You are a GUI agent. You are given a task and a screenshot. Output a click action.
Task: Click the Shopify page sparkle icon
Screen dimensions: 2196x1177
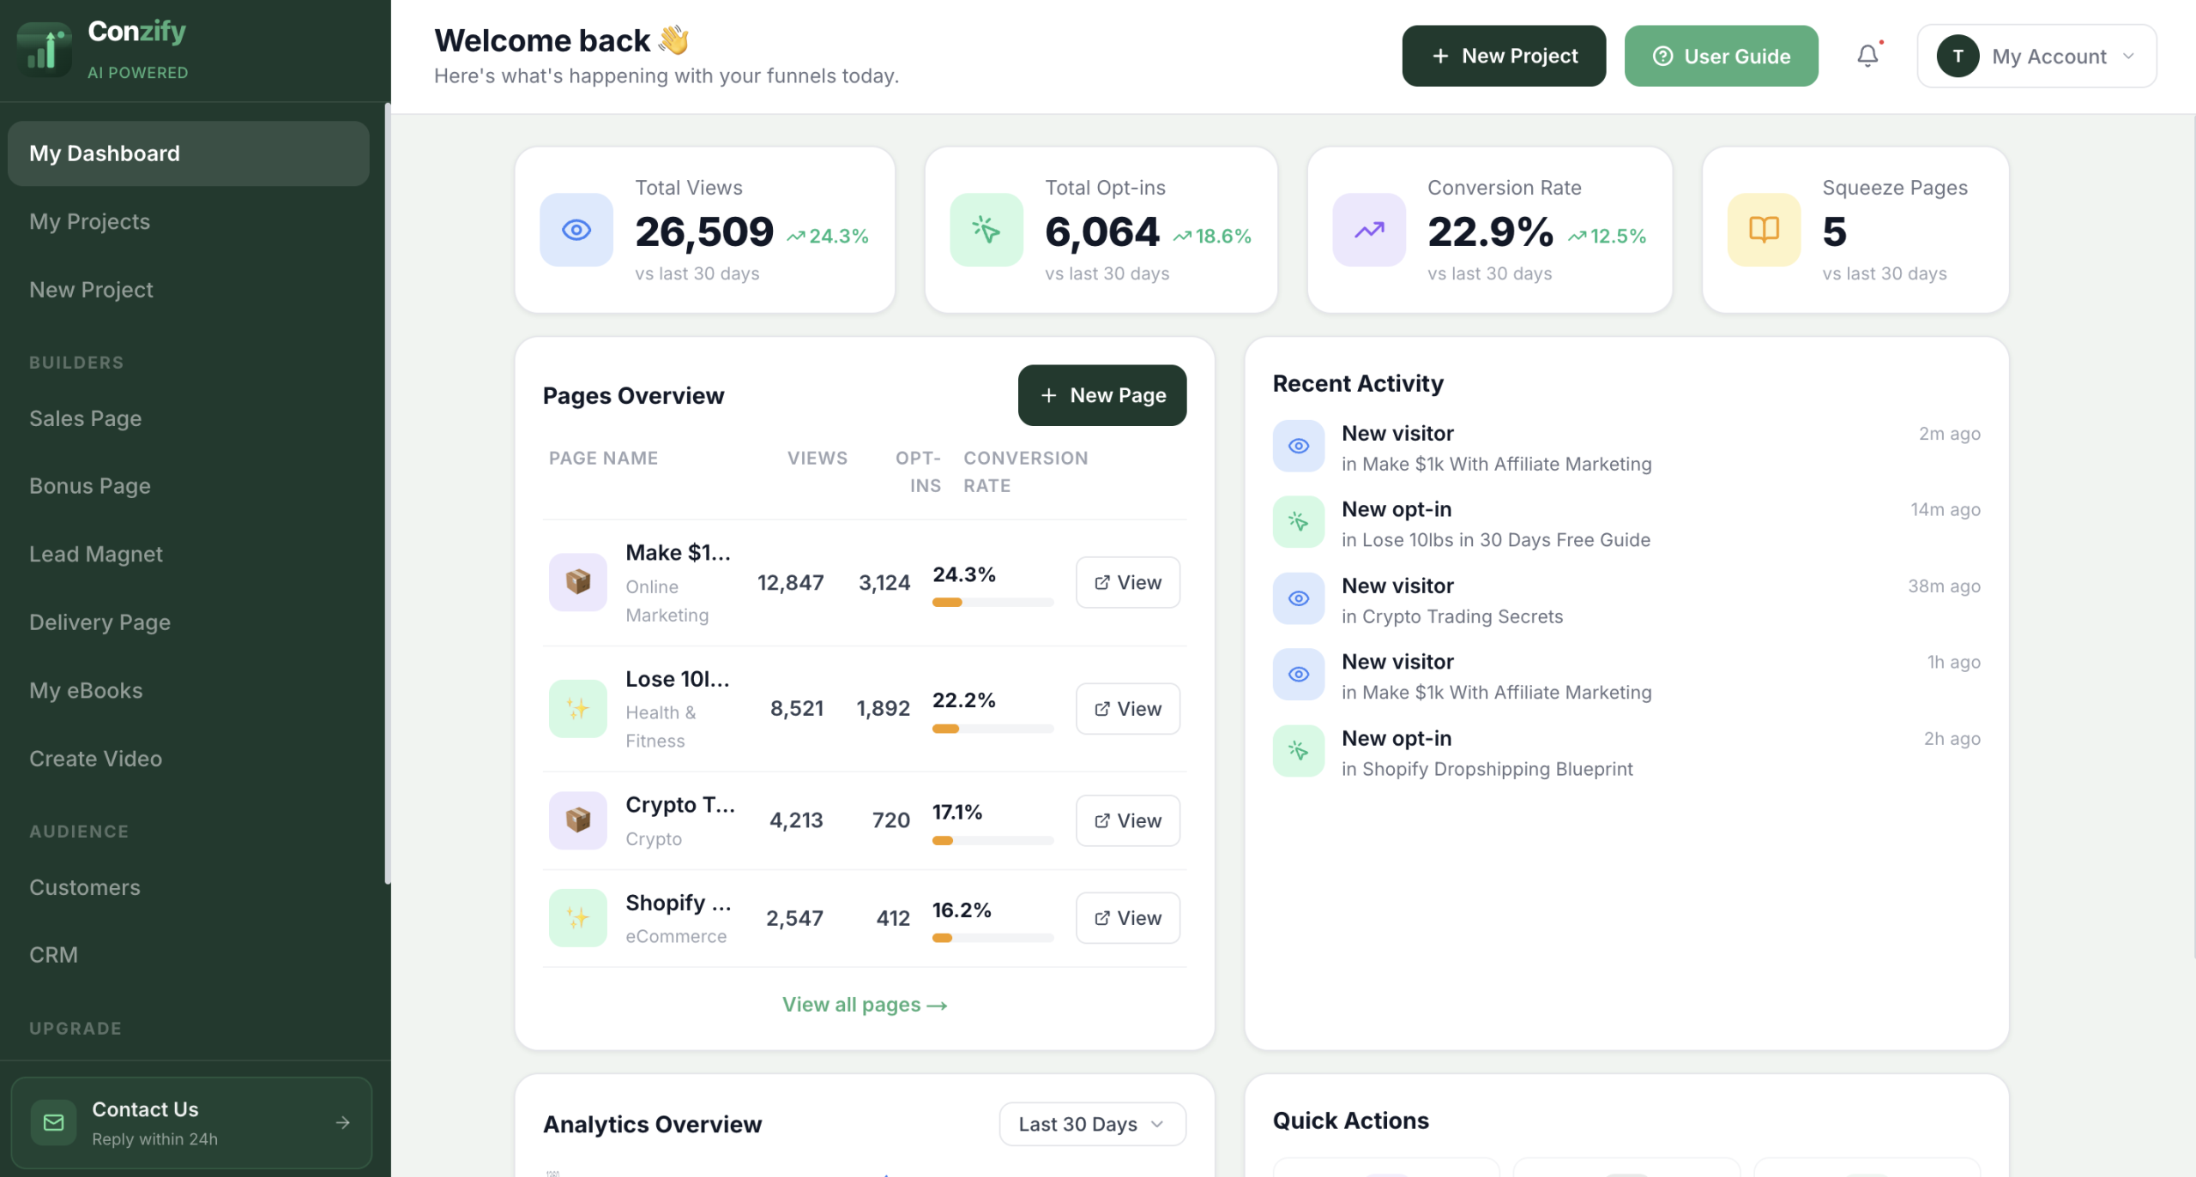point(578,918)
